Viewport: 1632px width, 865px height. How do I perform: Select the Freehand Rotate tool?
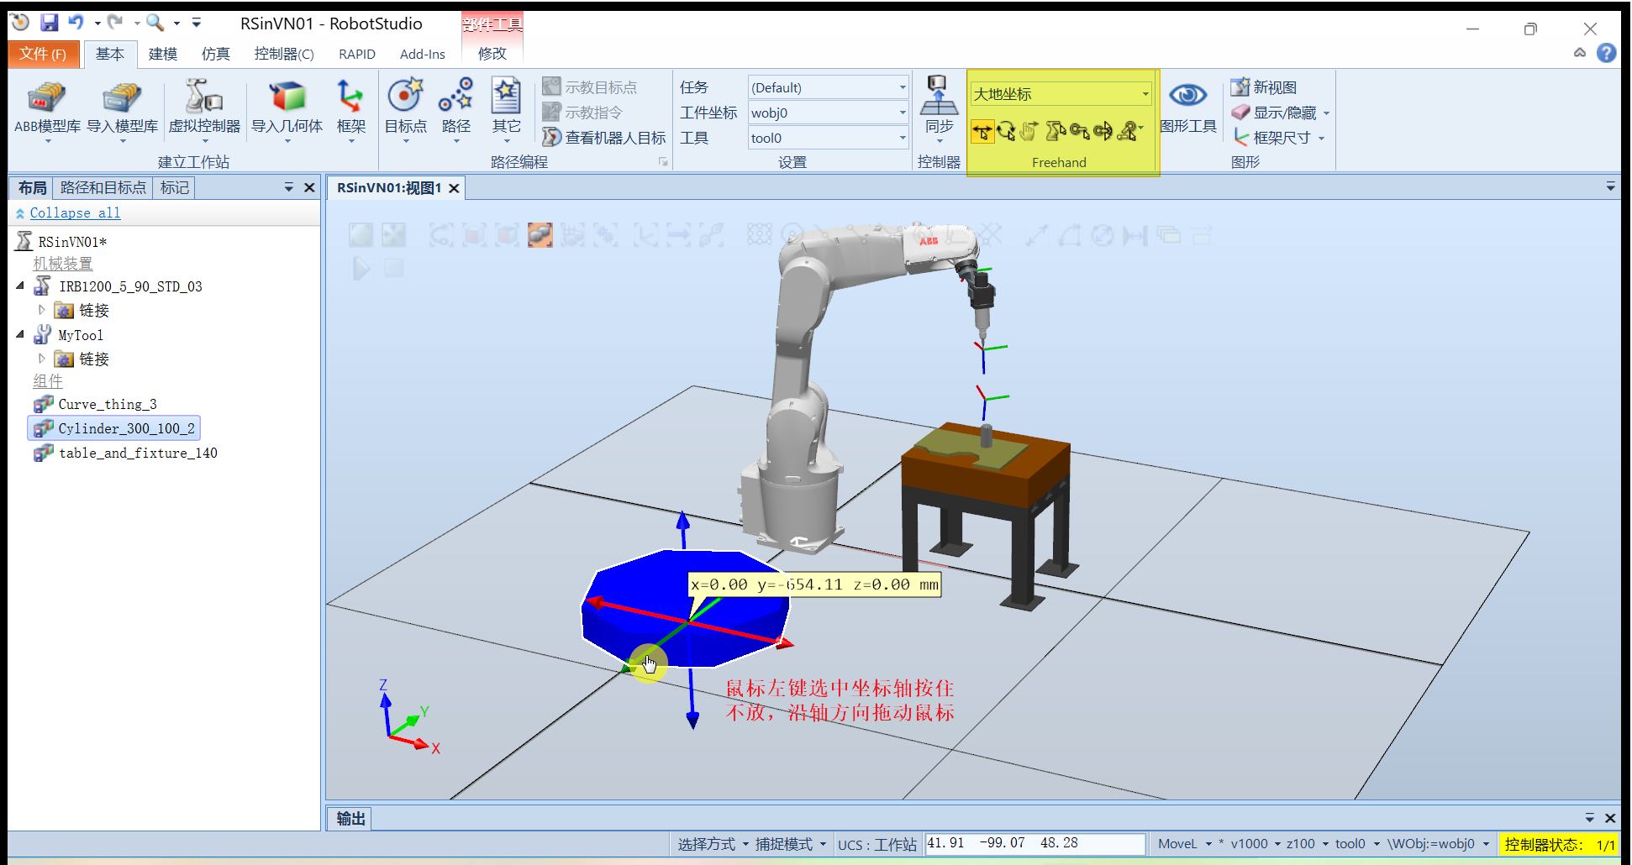[x=1005, y=131]
